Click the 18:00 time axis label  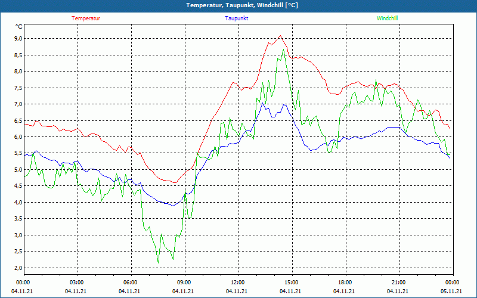click(x=344, y=282)
